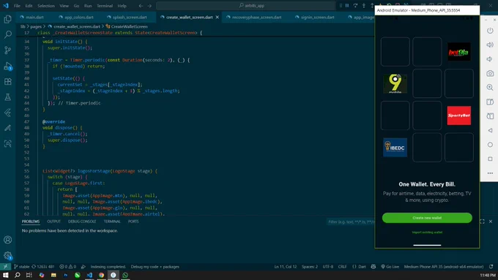Open the Search view in activity bar

point(7,34)
